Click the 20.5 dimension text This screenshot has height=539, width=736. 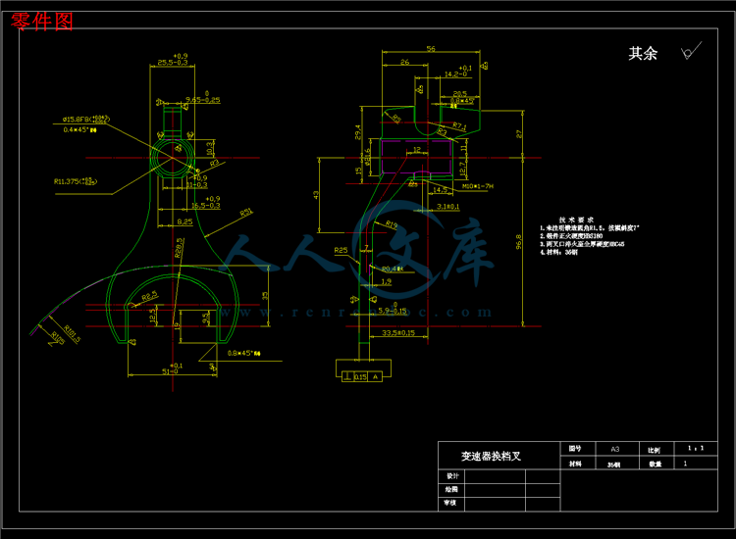pos(459,94)
